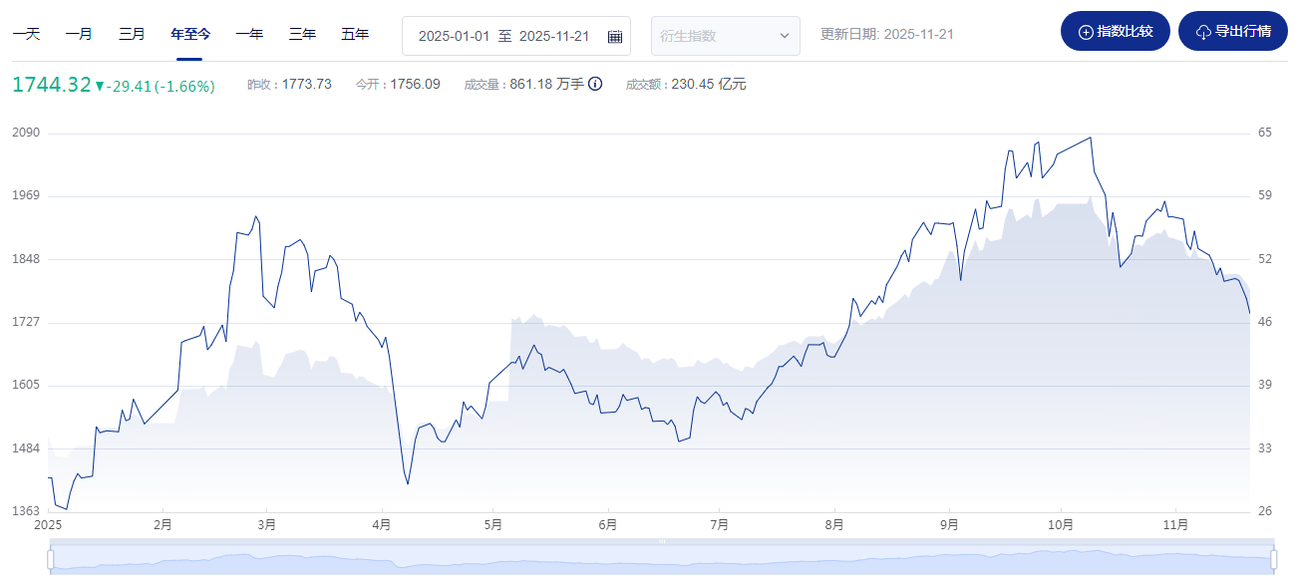This screenshot has width=1298, height=582.
Task: Click the cloud download icon on 导出行情
Action: tap(1203, 32)
